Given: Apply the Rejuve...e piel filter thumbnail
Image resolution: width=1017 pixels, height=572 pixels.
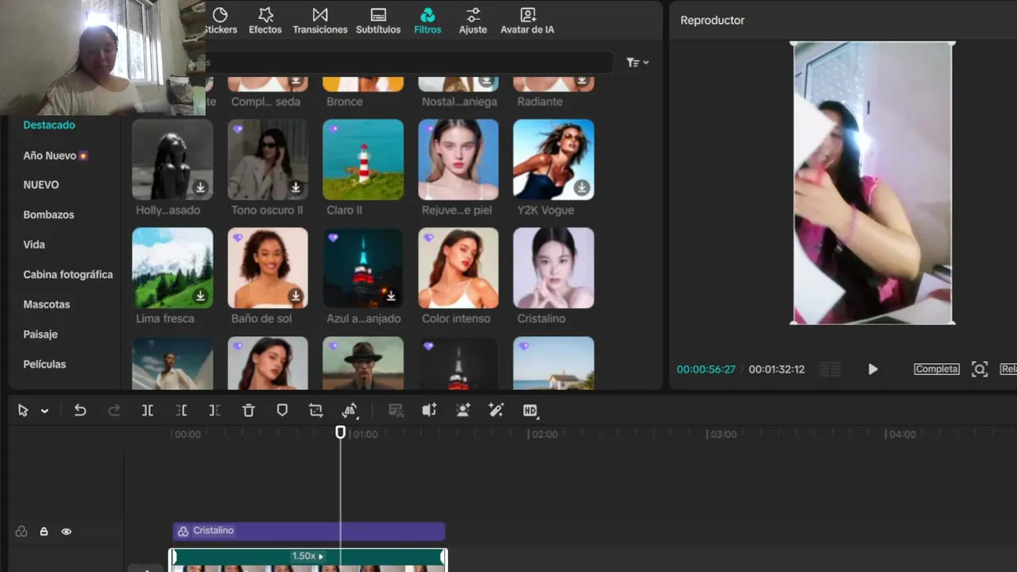Looking at the screenshot, I should (x=458, y=160).
